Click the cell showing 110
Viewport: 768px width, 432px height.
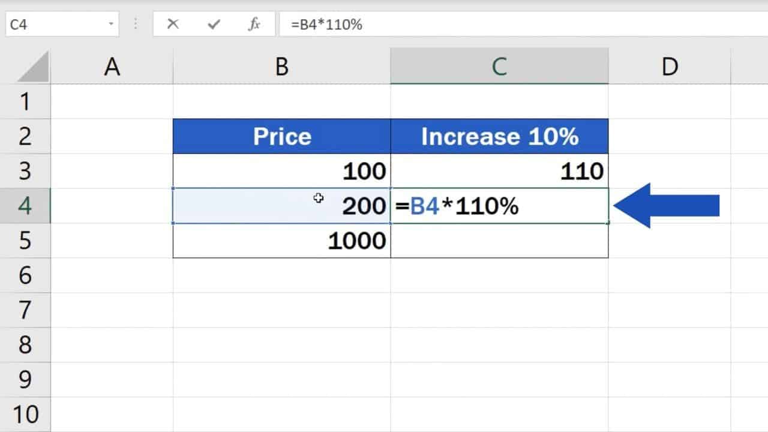pos(499,172)
